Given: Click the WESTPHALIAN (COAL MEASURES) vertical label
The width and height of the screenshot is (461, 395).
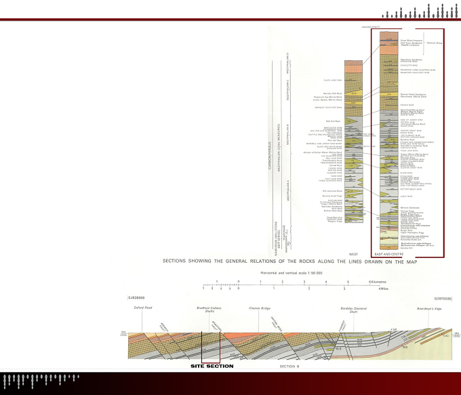Looking at the screenshot, I should tap(279, 148).
